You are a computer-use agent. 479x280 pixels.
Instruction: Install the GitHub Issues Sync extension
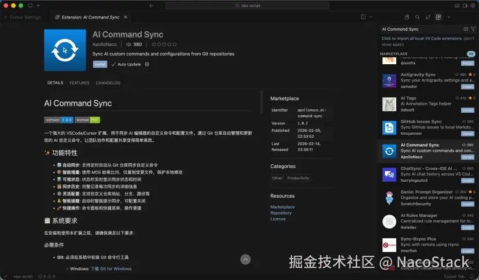(x=467, y=134)
